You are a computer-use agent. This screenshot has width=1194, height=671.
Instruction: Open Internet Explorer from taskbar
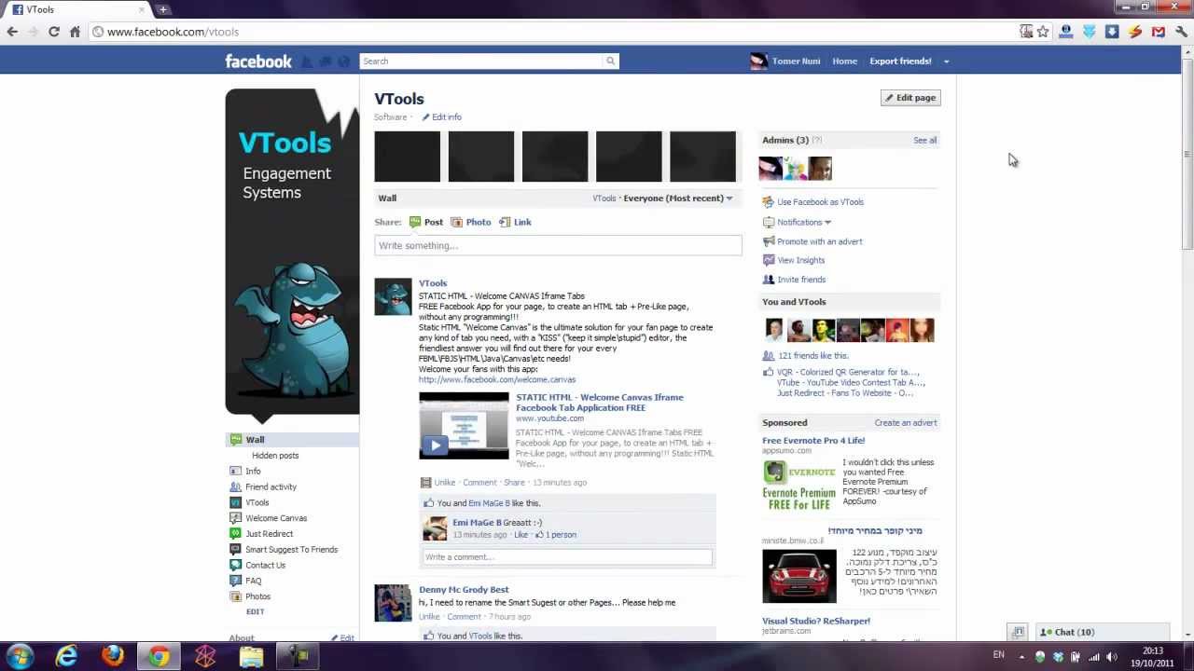click(66, 657)
